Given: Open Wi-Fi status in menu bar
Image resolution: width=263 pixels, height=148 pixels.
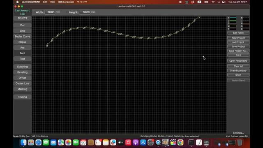Looking at the screenshot, I should 213,2.
